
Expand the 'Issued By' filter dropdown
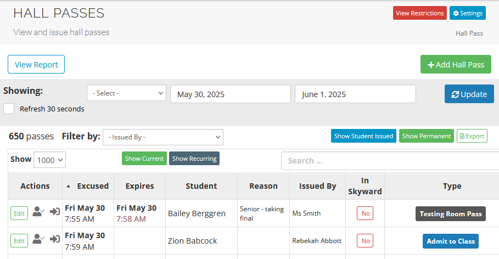[162, 137]
